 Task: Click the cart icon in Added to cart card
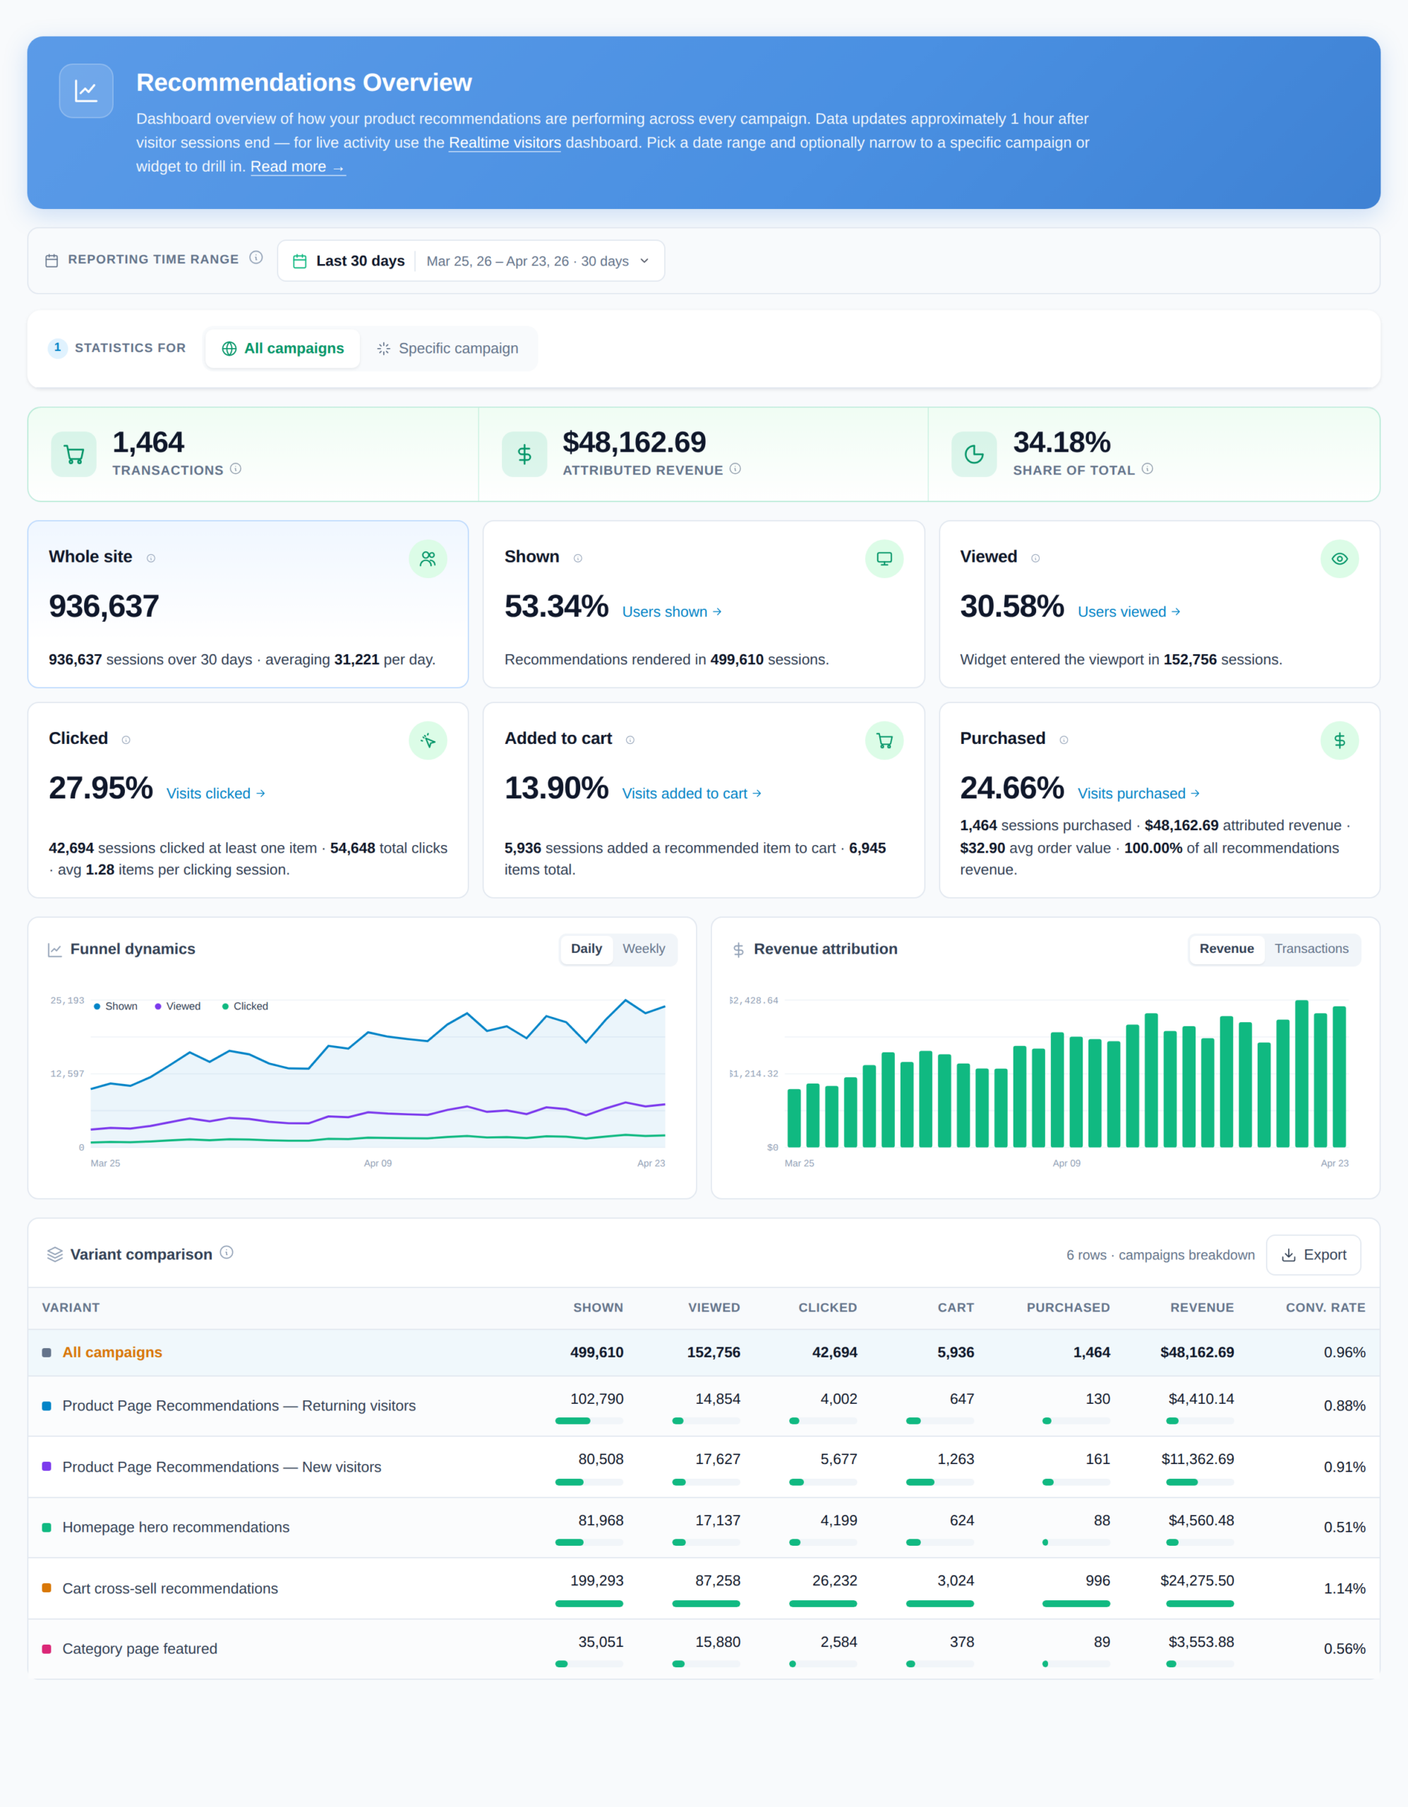click(884, 740)
